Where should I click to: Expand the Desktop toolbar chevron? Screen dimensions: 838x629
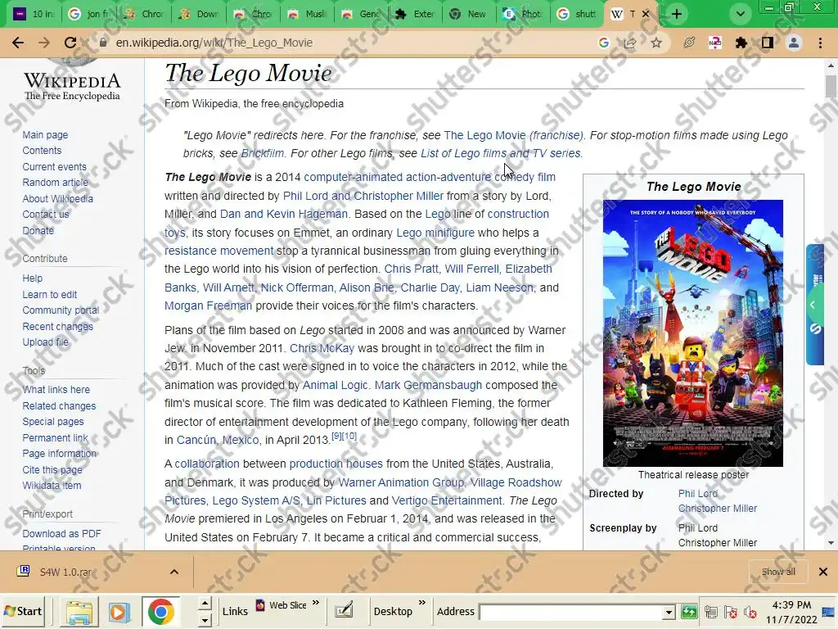(422, 604)
